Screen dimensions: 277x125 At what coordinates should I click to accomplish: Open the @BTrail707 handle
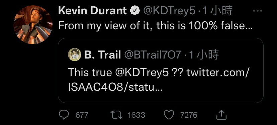click(153, 55)
